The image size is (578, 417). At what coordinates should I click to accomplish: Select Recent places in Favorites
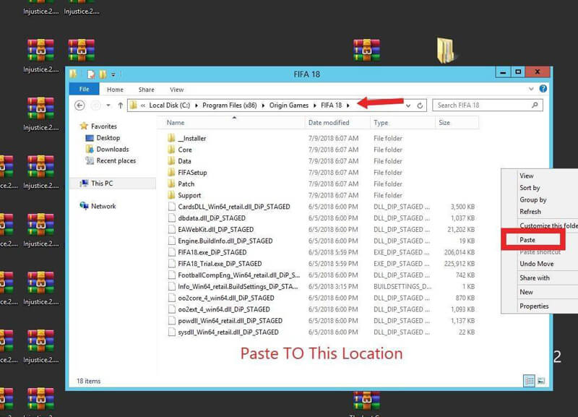pos(116,160)
